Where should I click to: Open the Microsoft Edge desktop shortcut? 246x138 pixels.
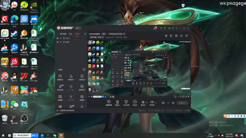(x=14, y=21)
